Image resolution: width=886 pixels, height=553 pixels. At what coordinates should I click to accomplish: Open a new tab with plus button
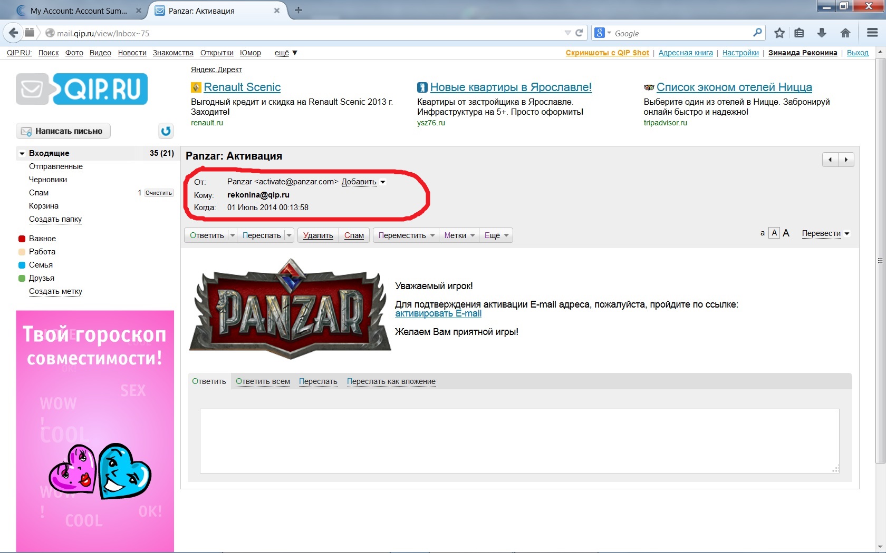click(298, 10)
